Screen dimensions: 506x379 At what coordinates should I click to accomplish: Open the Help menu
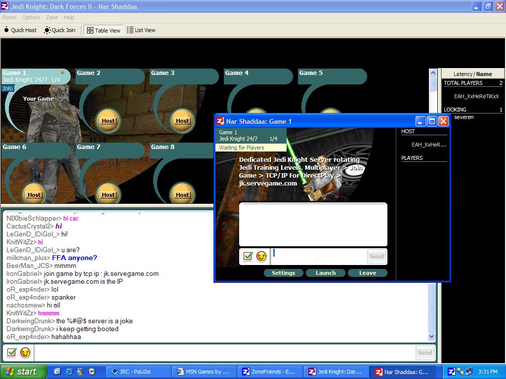69,17
